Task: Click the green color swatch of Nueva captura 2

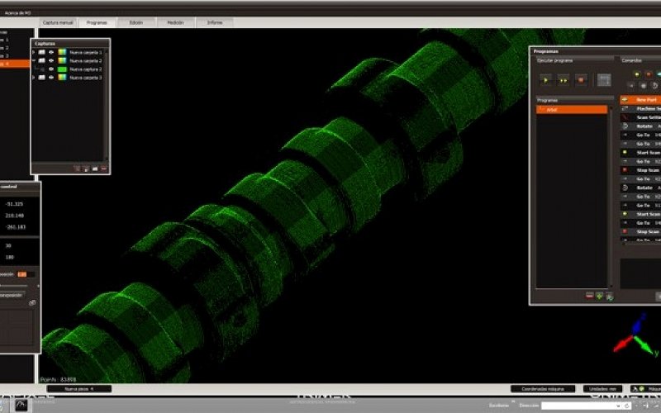Action: [62, 69]
